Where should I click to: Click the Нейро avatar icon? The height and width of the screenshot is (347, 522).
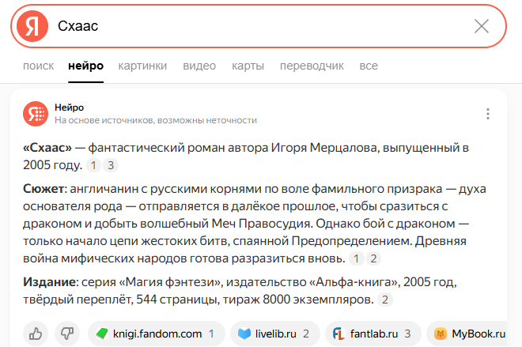coord(36,114)
